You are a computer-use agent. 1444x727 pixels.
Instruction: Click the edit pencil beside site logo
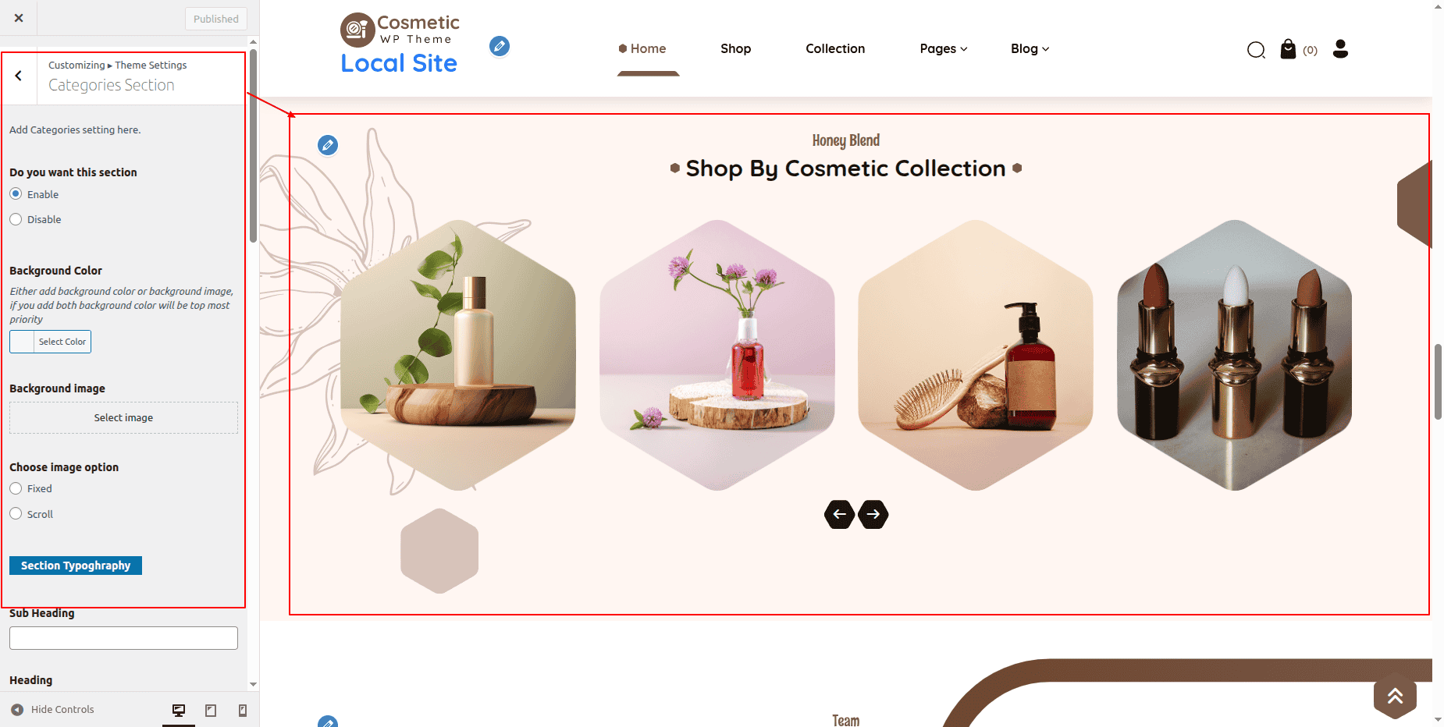pyautogui.click(x=500, y=46)
